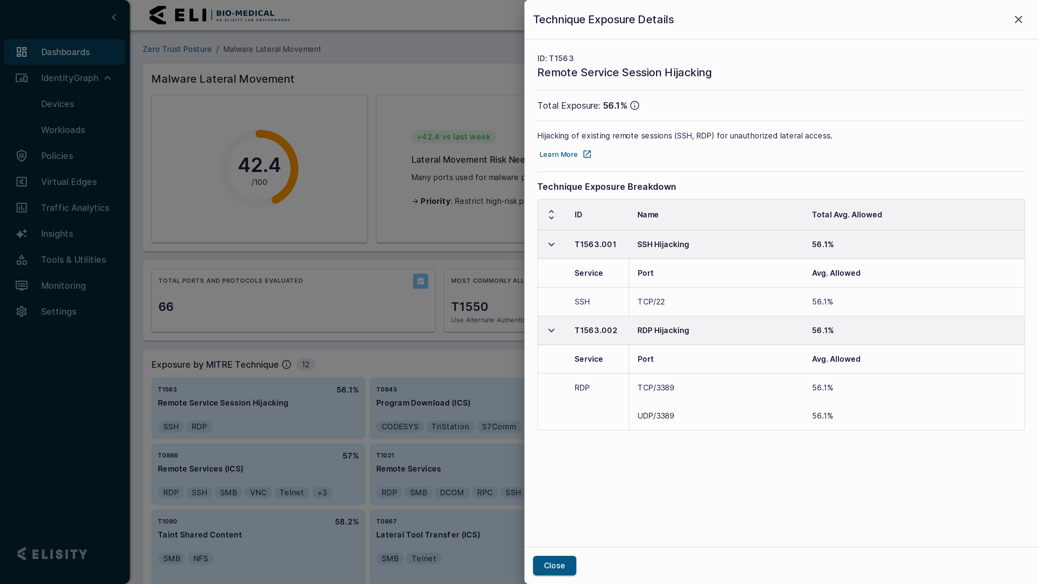This screenshot has height=584, width=1038.
Task: Click the Exposure by MITRE Technique info icon
Action: click(287, 365)
